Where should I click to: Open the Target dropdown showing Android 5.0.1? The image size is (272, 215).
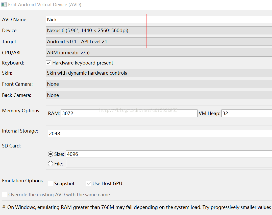(x=159, y=41)
